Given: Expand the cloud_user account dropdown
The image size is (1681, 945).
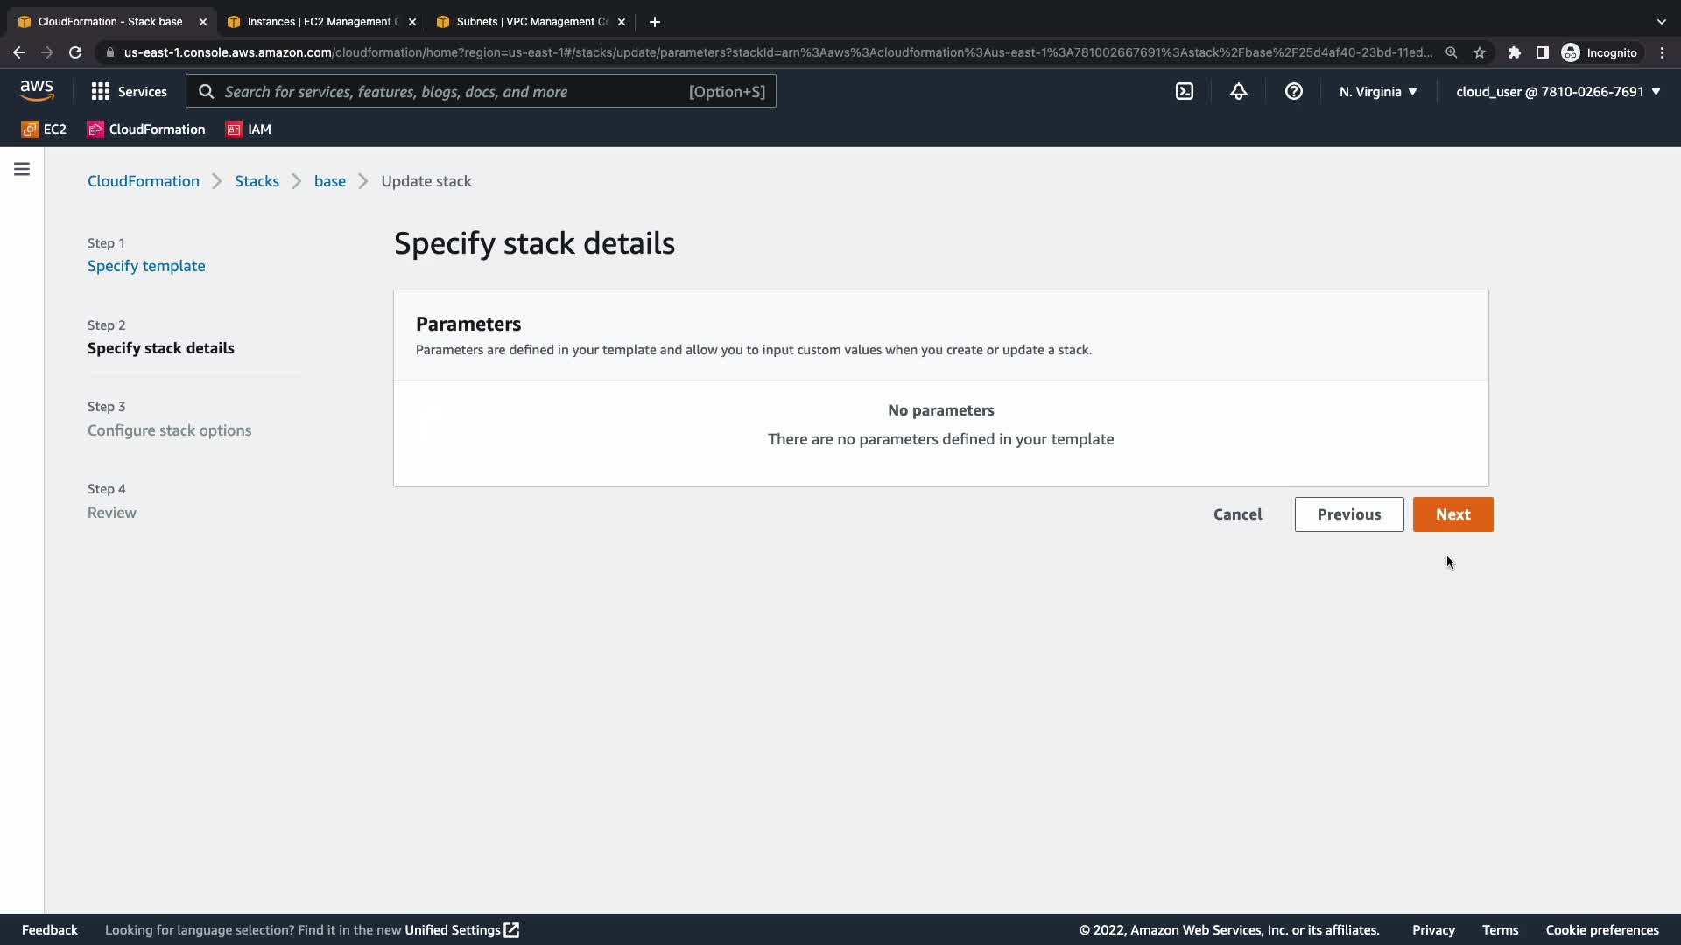Looking at the screenshot, I should tap(1558, 91).
